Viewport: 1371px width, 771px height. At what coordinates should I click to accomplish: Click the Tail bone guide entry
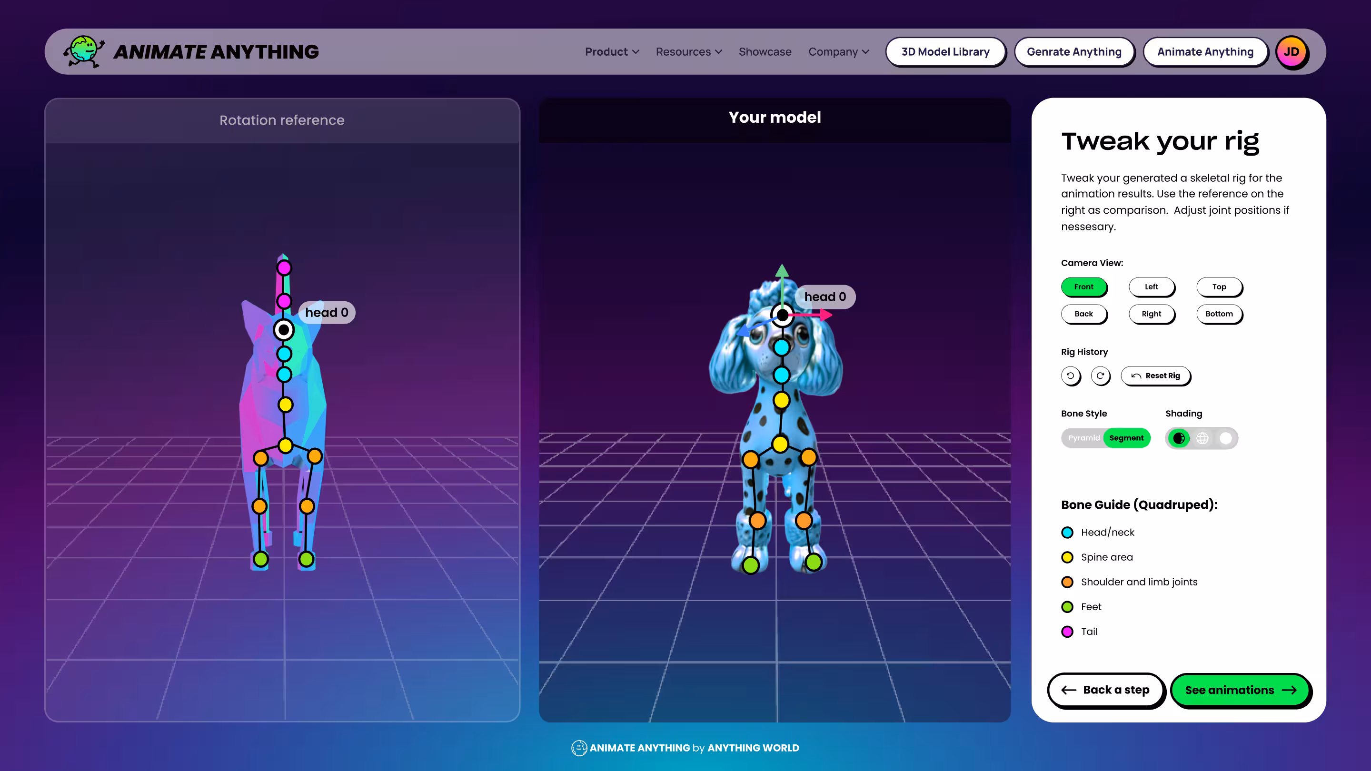(1079, 632)
